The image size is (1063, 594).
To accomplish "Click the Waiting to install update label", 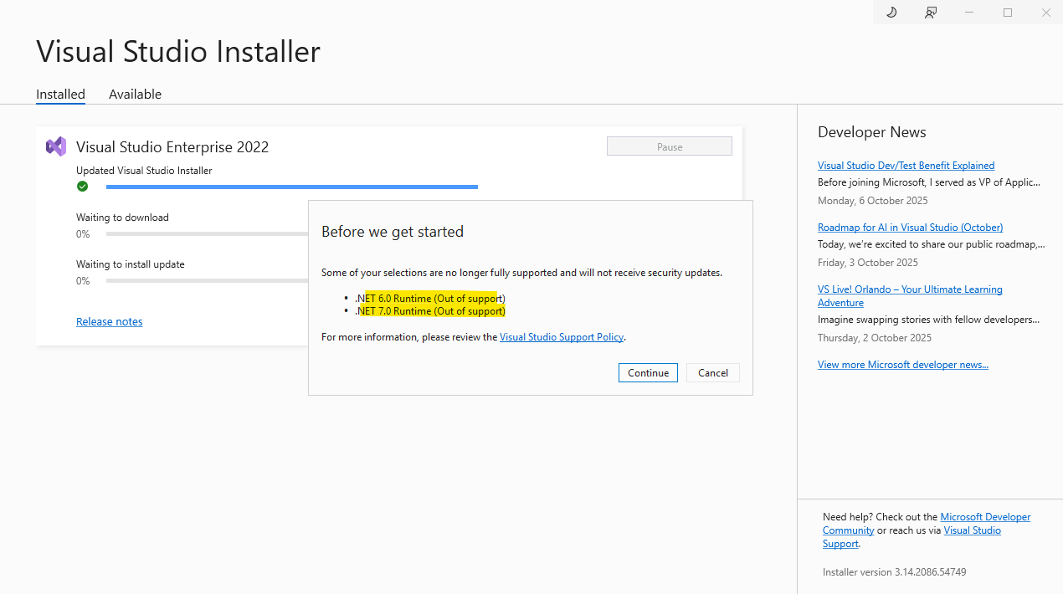I will pyautogui.click(x=131, y=264).
